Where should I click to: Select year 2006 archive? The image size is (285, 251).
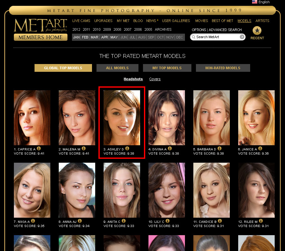[x=138, y=29]
